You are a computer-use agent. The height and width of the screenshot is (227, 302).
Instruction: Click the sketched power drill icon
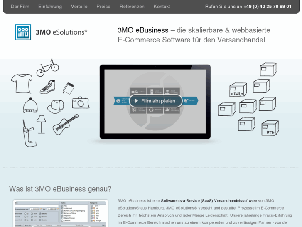coord(29,134)
